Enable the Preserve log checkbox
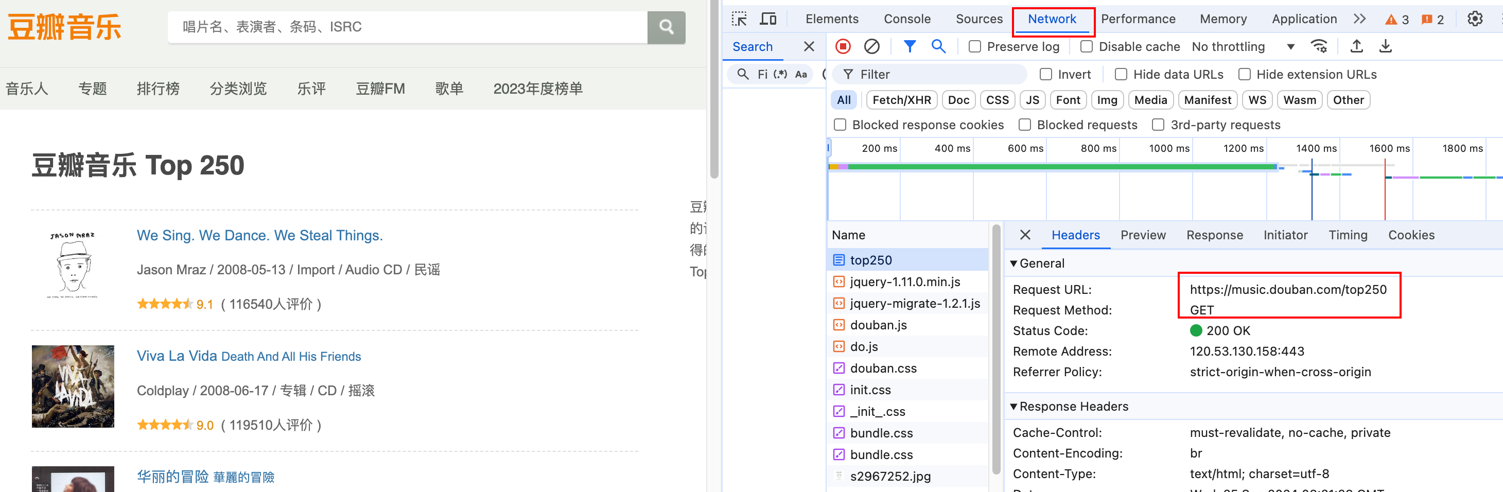1503x492 pixels. coord(974,46)
